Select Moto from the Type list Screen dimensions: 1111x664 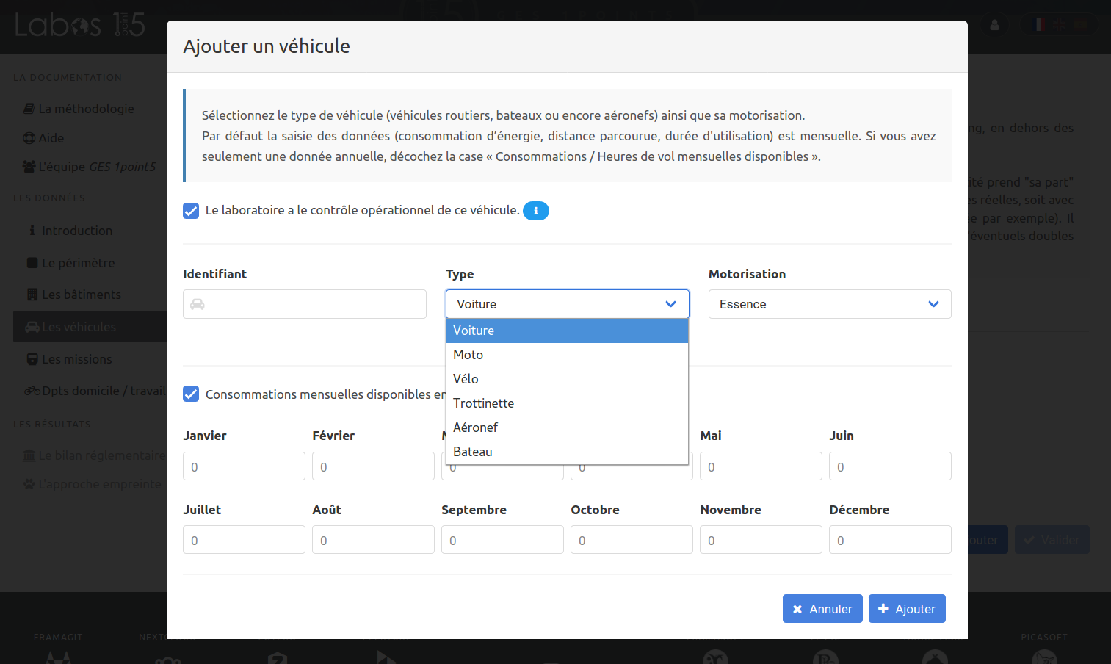pyautogui.click(x=468, y=355)
